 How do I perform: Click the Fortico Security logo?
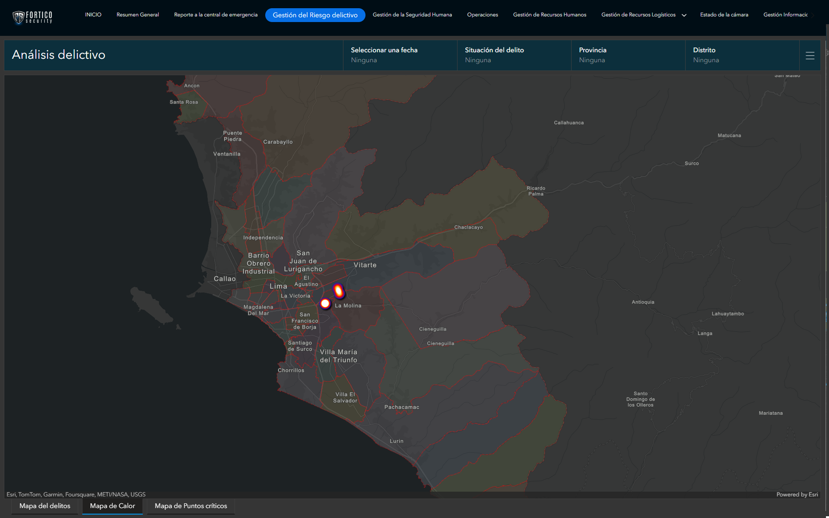(33, 17)
